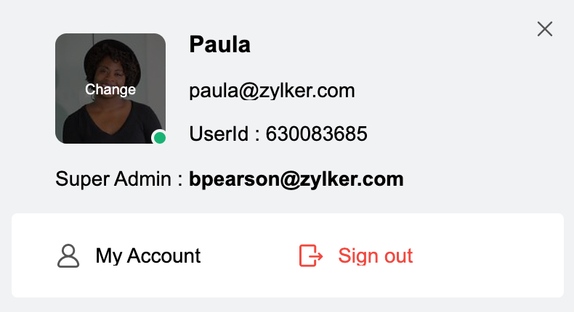Viewport: 574px width, 312px height.
Task: Sign out of the account
Action: pyautogui.click(x=356, y=255)
